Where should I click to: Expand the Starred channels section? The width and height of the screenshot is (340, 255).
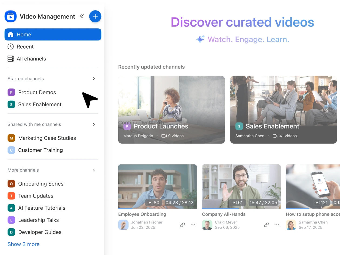(x=94, y=79)
